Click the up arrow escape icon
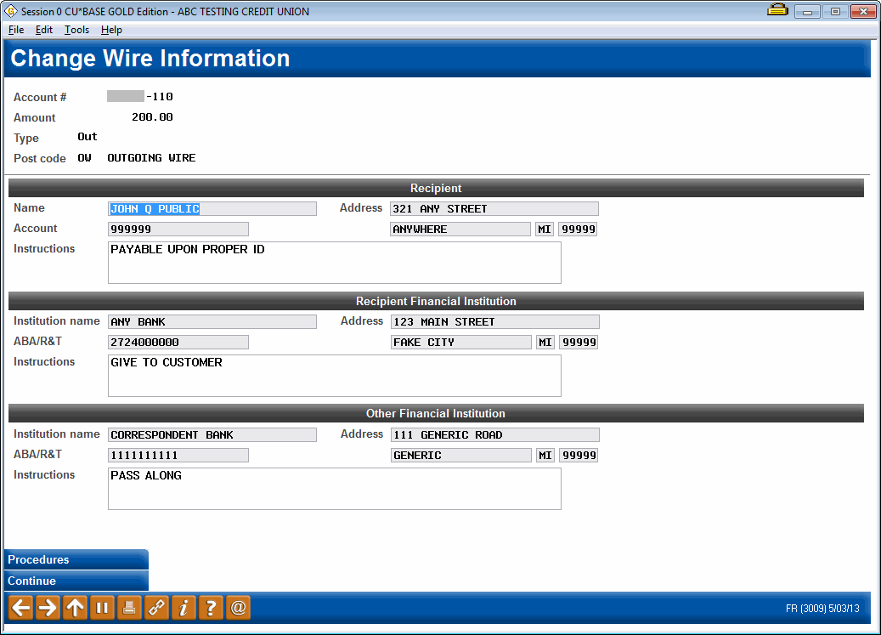Screen dimensions: 881x635 click(x=74, y=608)
